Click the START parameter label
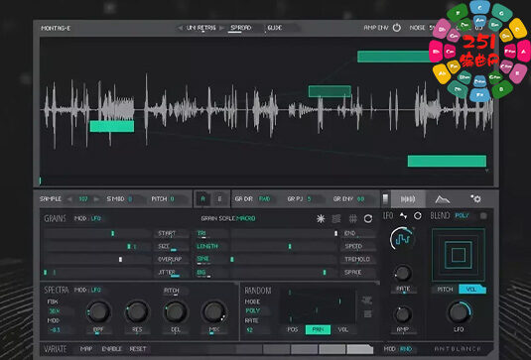 point(167,233)
